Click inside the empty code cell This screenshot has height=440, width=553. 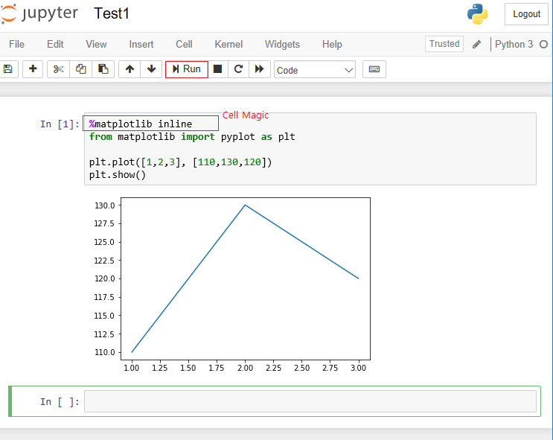point(310,401)
